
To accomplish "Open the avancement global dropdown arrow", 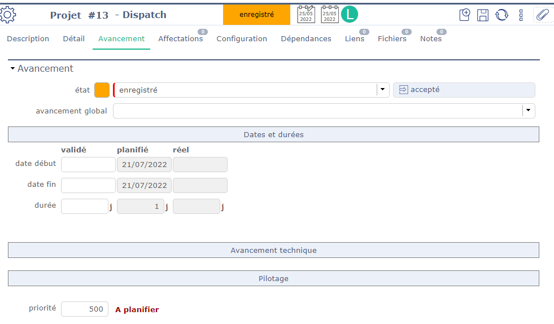I will [528, 111].
